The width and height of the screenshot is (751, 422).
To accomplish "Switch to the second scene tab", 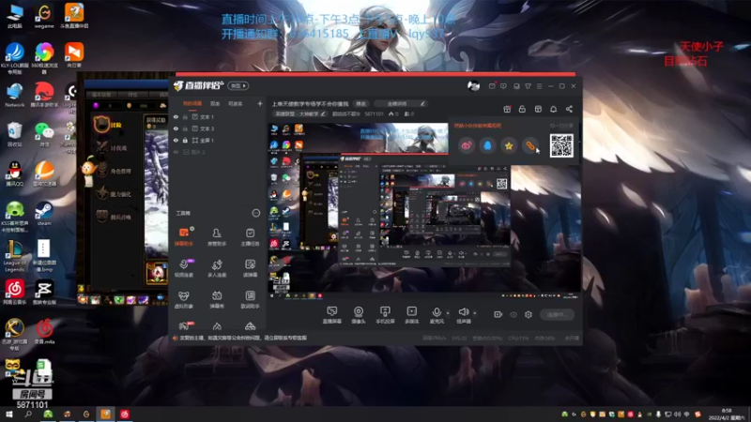I will click(215, 103).
